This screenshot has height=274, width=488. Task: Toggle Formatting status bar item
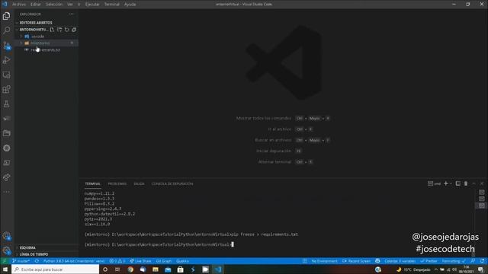pyautogui.click(x=454, y=261)
